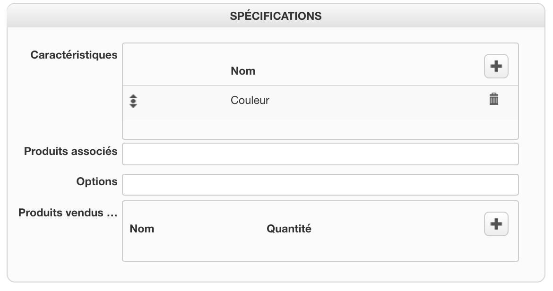Click the SPÉCIFICATIONS panel title

pos(276,16)
